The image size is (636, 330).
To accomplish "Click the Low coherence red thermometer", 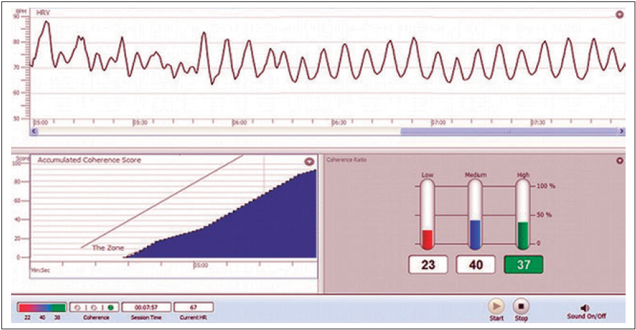I will (428, 215).
